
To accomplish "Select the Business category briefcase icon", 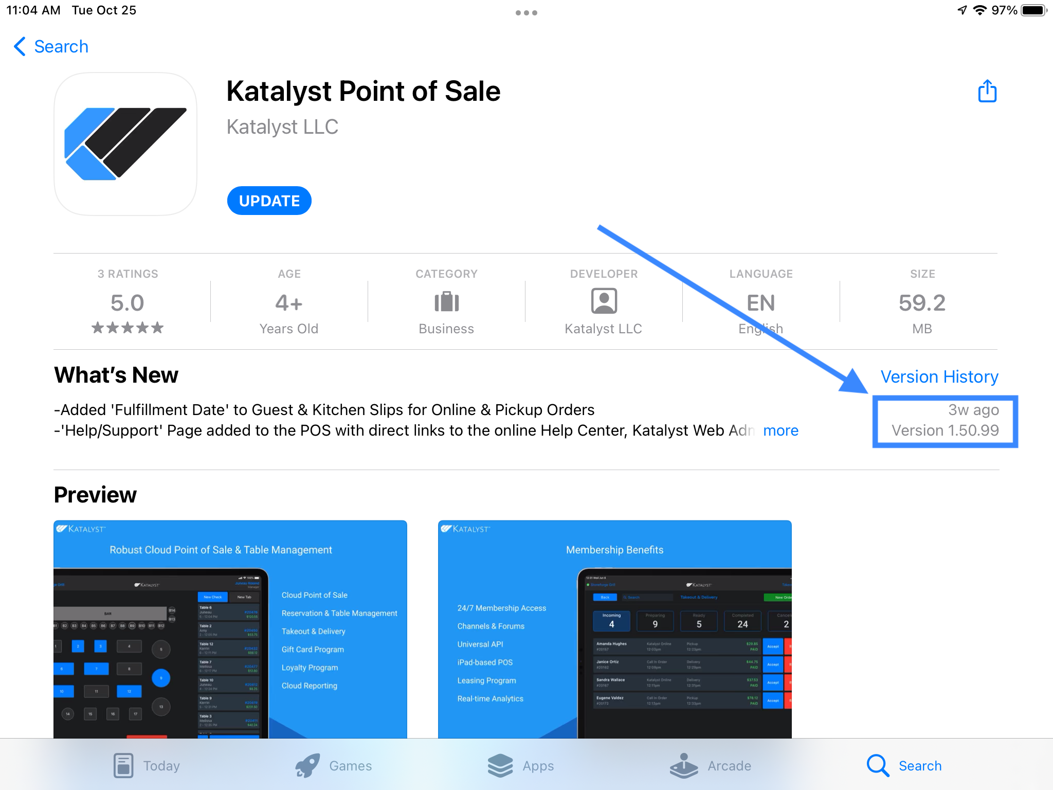I will pos(446,302).
